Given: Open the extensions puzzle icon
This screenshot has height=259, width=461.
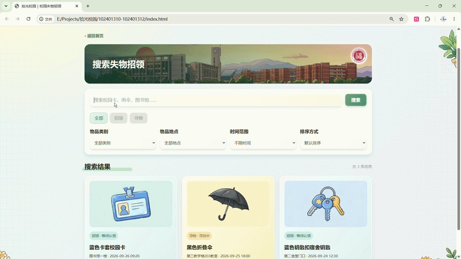Looking at the screenshot, I should [x=428, y=19].
